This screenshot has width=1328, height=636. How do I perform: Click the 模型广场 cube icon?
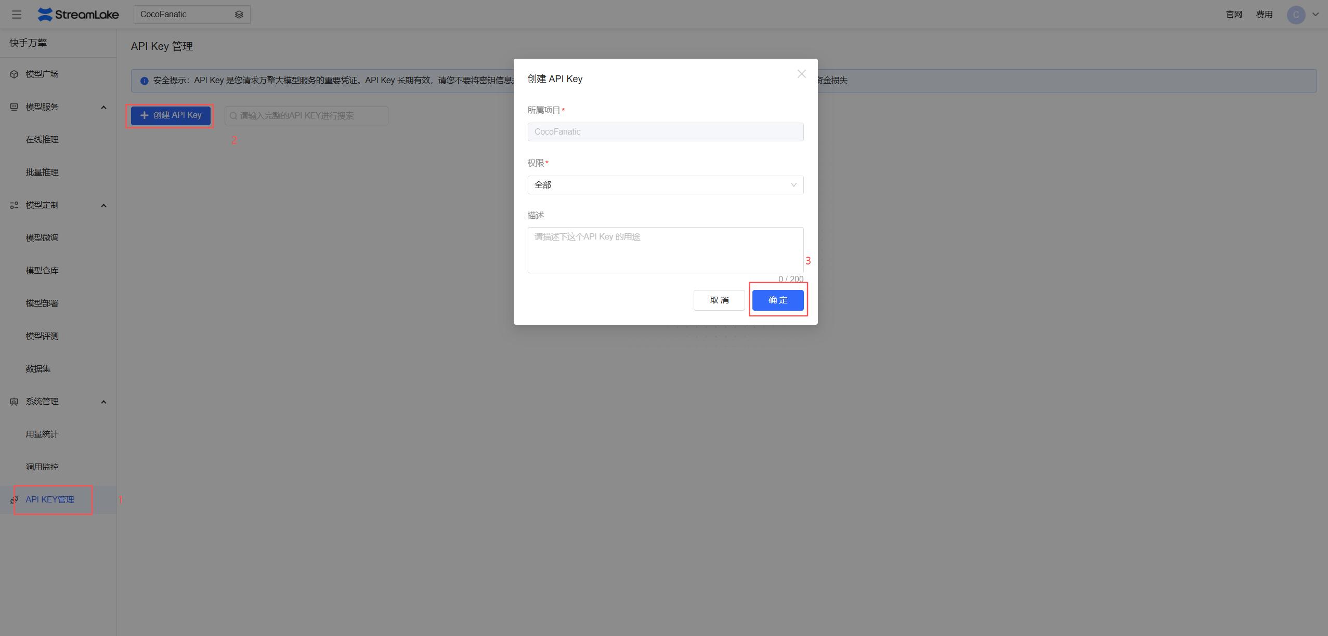point(14,74)
